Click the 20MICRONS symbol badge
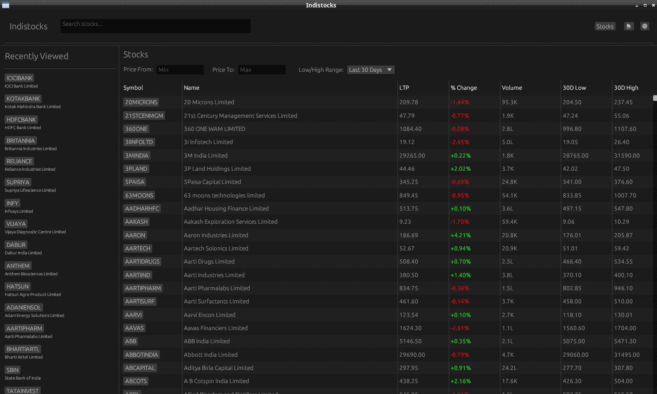 [141, 102]
